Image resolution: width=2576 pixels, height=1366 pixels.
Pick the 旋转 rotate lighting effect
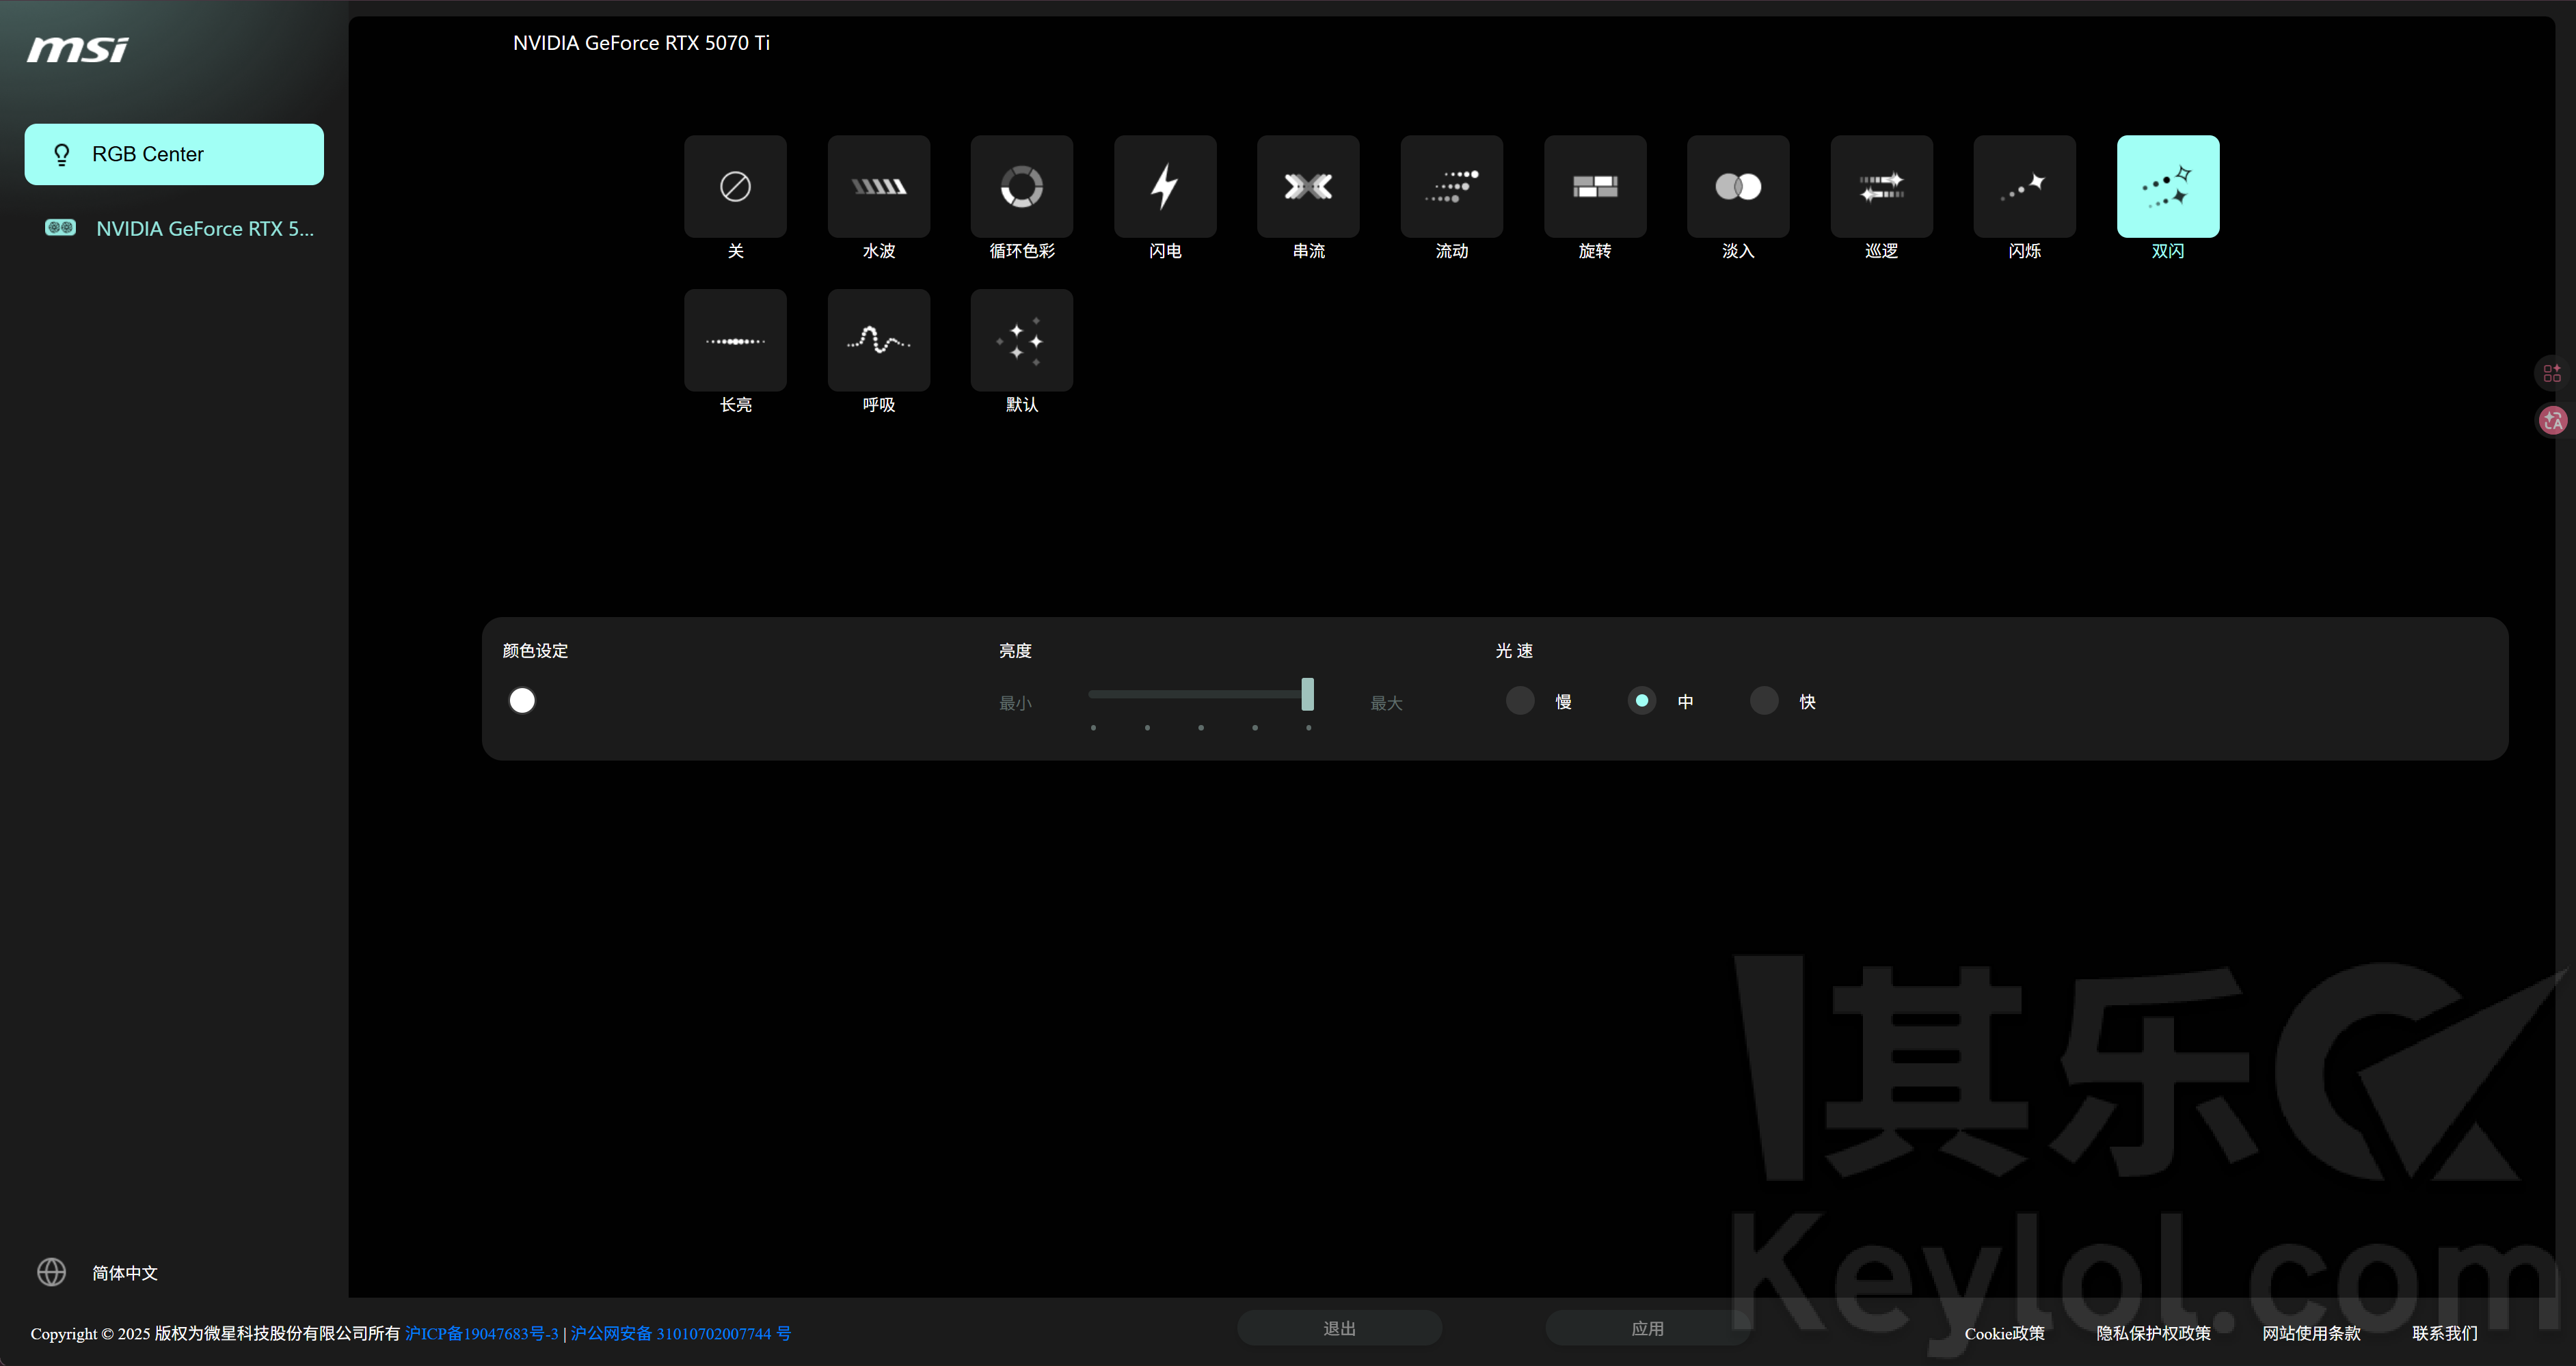[x=1594, y=187]
